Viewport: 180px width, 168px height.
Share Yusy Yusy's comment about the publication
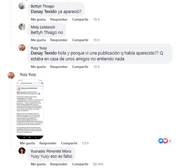80,67
